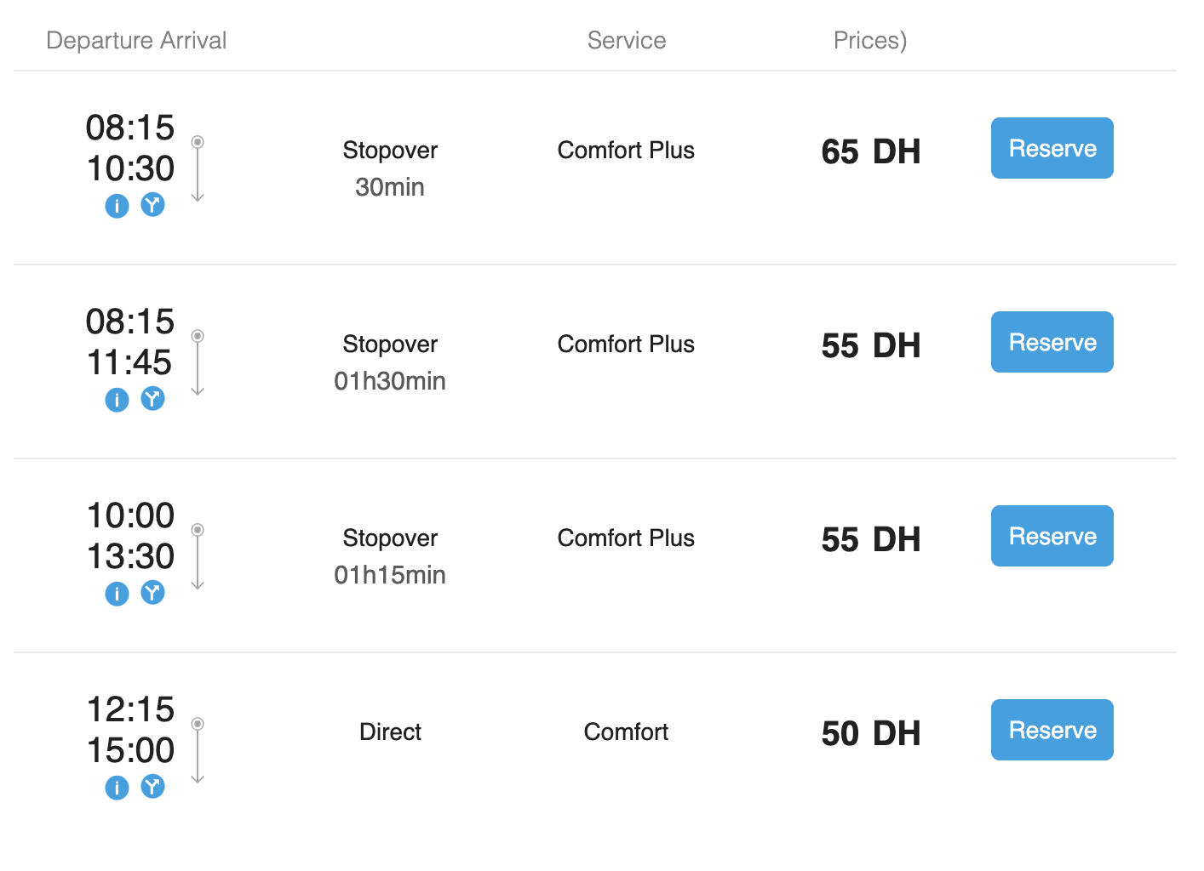The width and height of the screenshot is (1204, 871).
Task: Reserve the 50 DH direct Comfort trip
Action: [x=1052, y=730]
